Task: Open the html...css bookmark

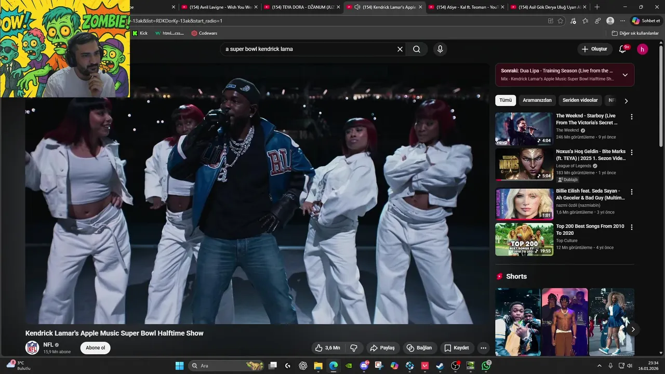Action: [169, 33]
